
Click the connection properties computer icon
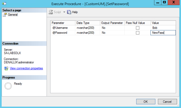point(6,68)
